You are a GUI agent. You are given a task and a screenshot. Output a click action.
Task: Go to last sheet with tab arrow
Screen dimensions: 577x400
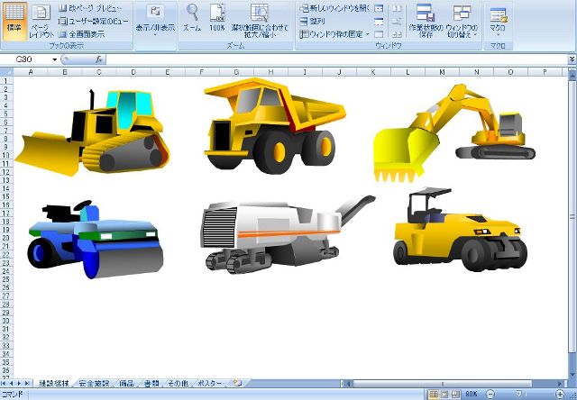(x=28, y=384)
